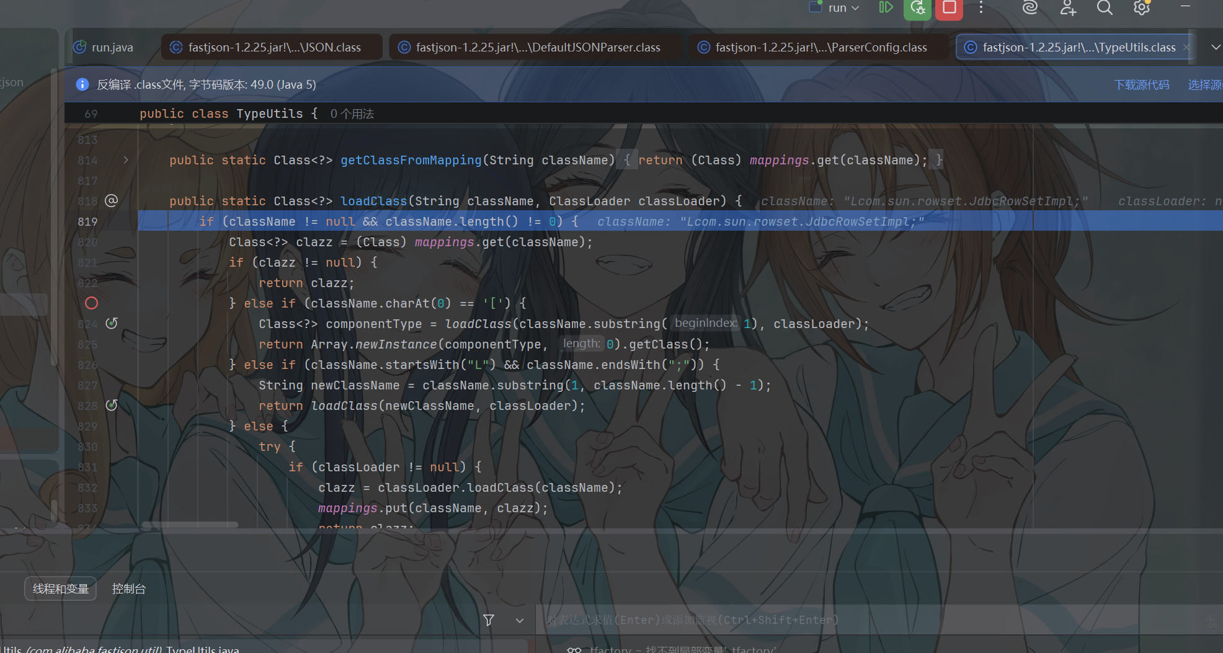Screen dimensions: 1223x653
Task: Open the more actions vertical dots menu
Action: point(981,7)
